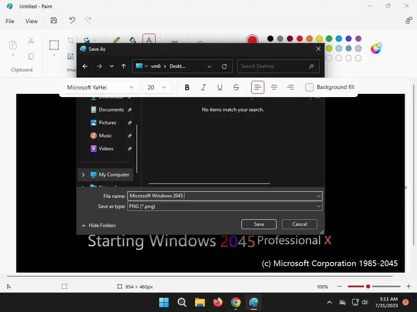Align text left

click(x=258, y=87)
